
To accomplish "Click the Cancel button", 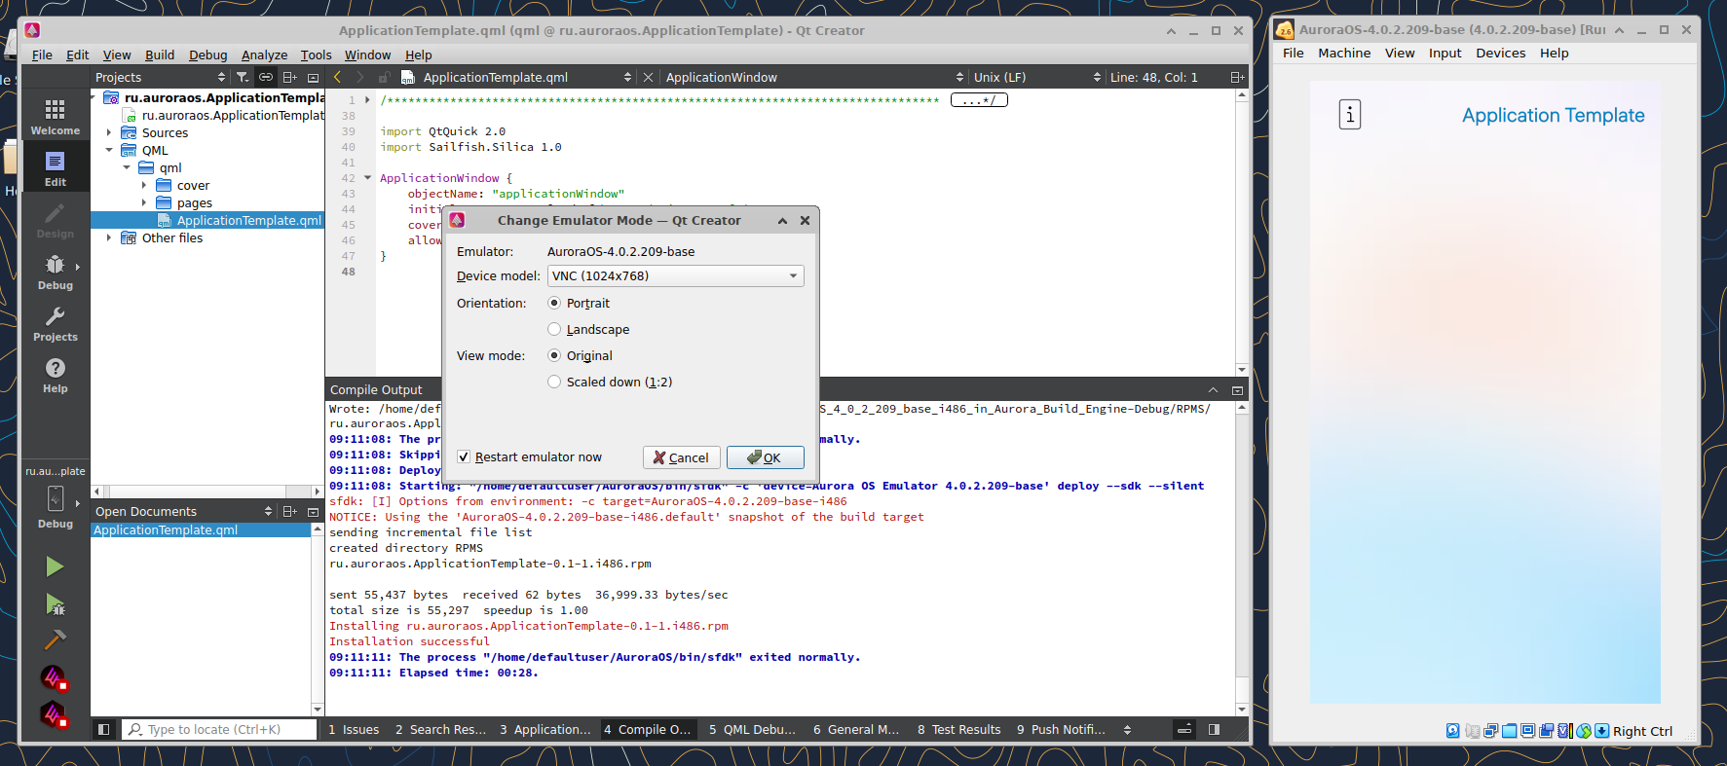I will (x=681, y=457).
